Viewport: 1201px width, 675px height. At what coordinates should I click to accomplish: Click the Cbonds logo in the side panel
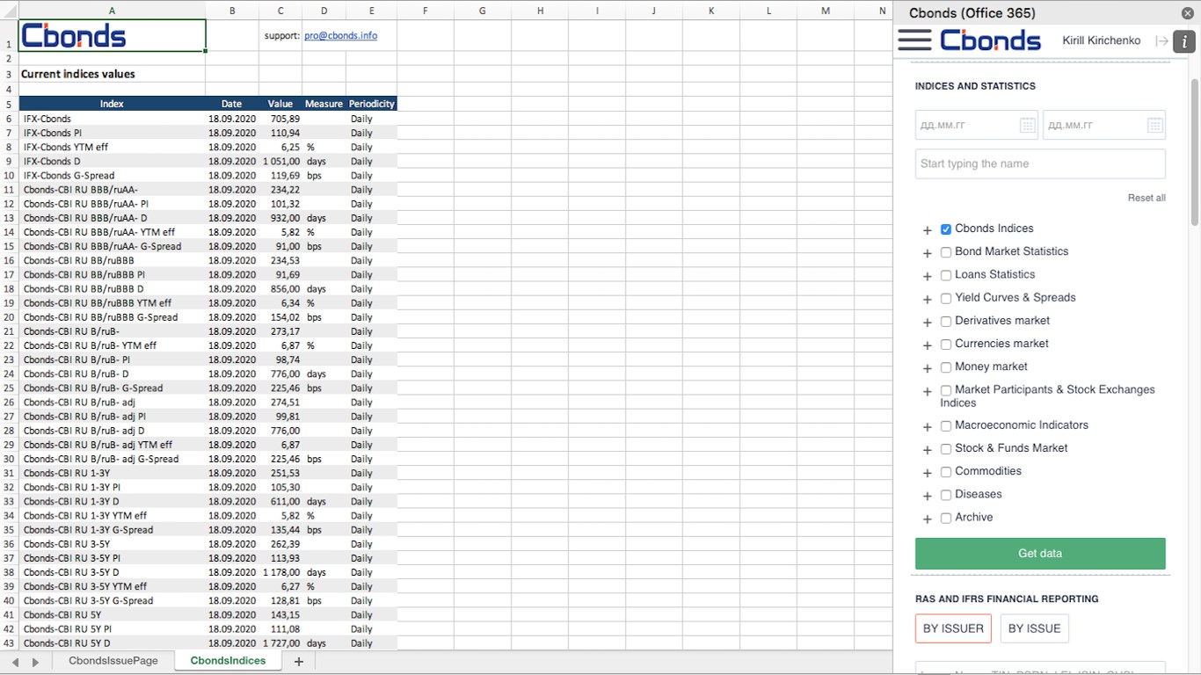tap(990, 40)
